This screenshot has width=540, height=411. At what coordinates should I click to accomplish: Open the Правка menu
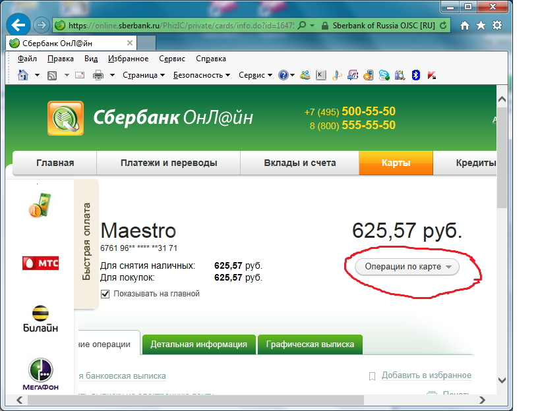point(61,59)
